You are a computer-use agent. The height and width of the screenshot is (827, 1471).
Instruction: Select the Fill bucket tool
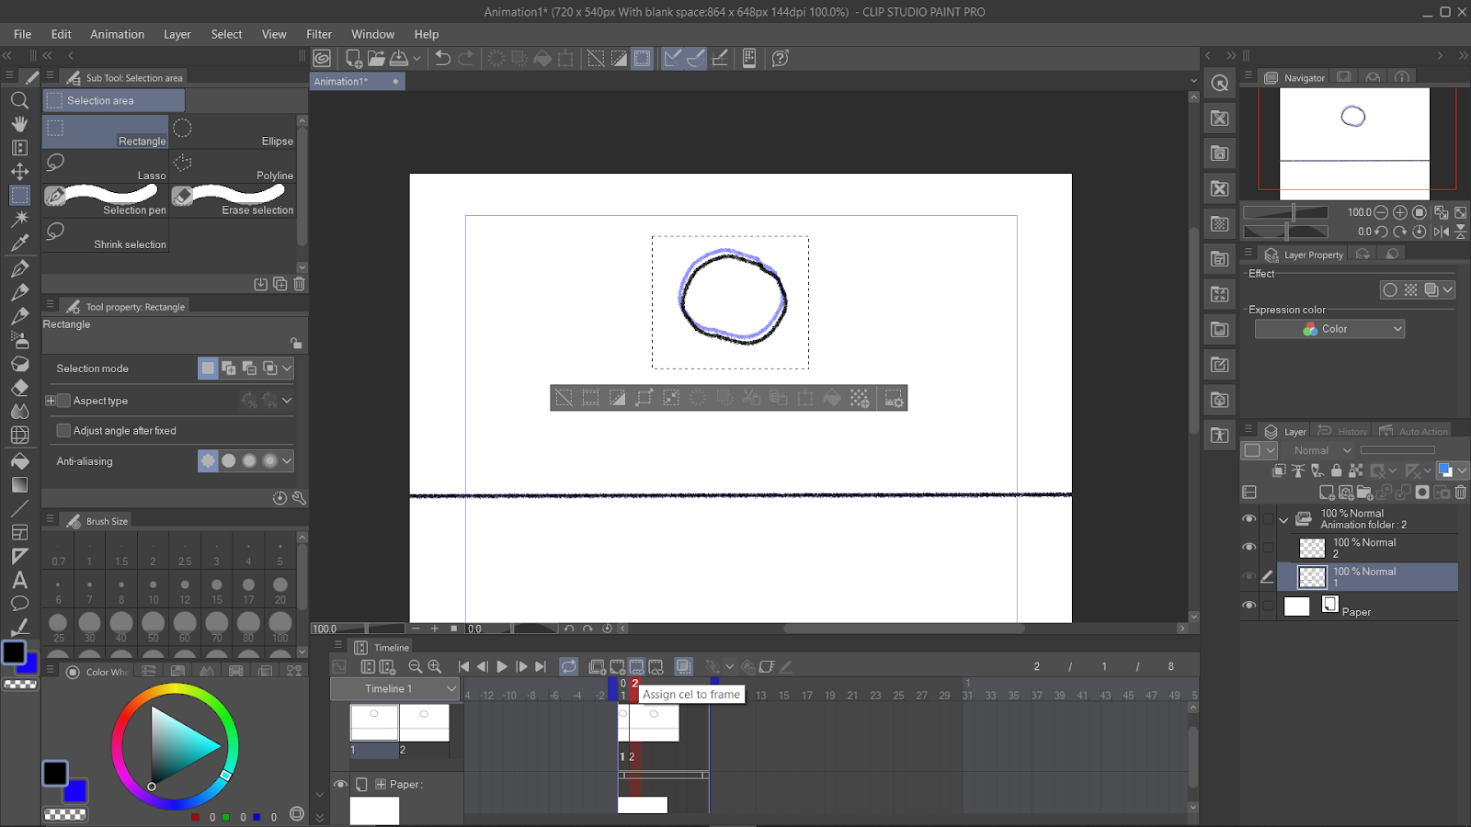click(19, 460)
